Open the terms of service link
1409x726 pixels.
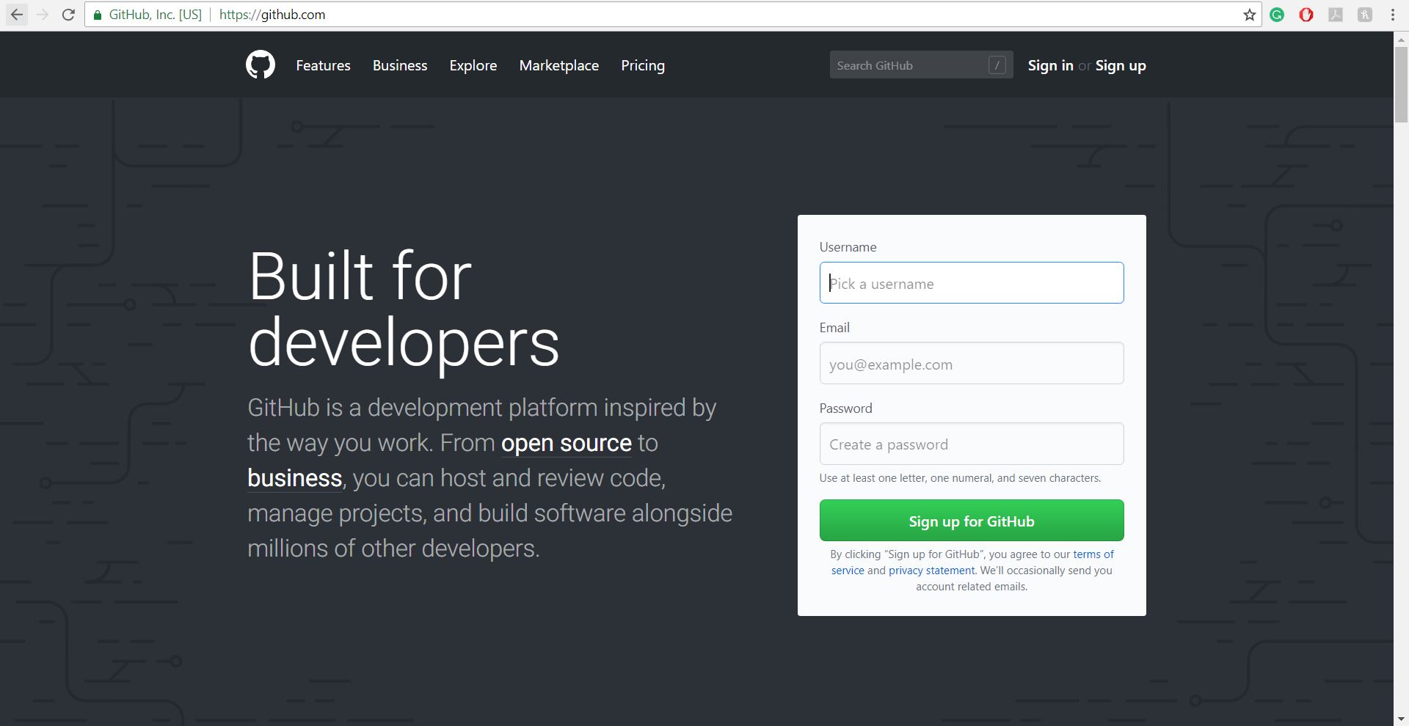point(1093,554)
